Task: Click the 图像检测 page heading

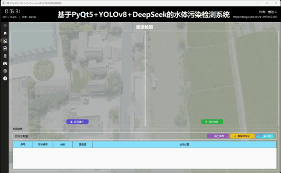Action: 144,27
